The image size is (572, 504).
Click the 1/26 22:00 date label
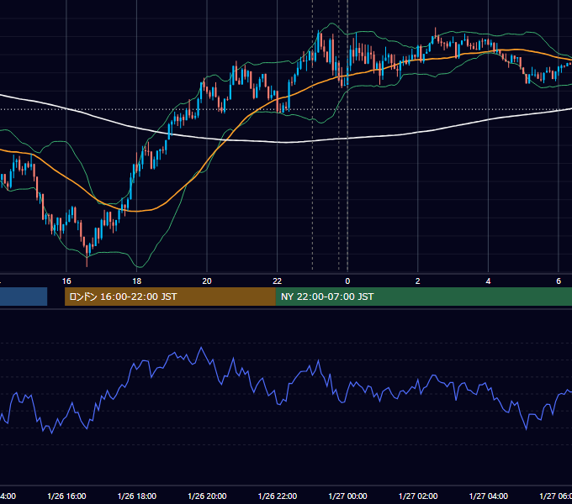tap(278, 496)
